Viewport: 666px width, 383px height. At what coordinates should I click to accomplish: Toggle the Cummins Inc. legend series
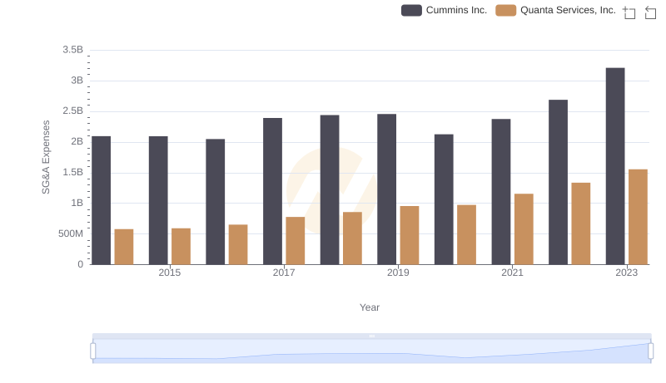click(444, 10)
